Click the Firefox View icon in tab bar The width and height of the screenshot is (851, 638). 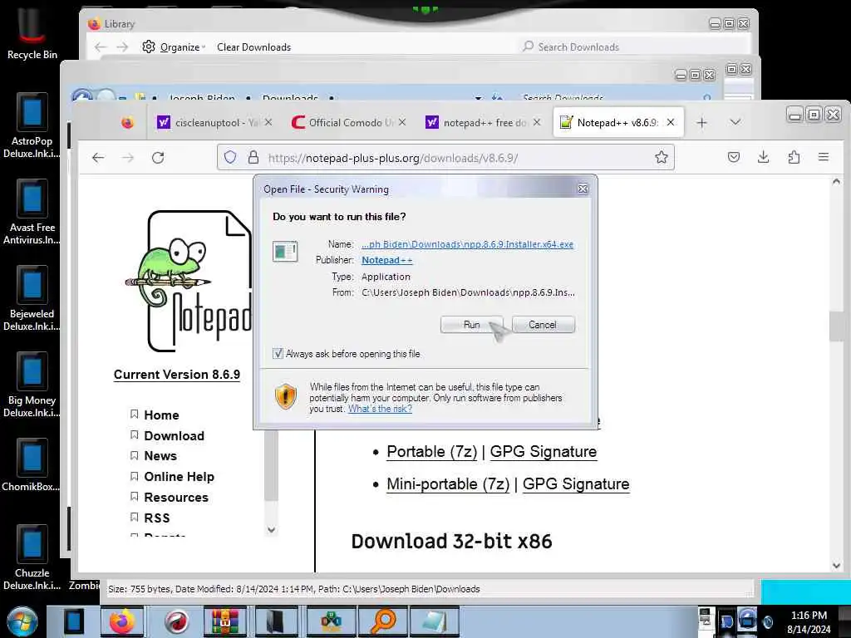(127, 123)
